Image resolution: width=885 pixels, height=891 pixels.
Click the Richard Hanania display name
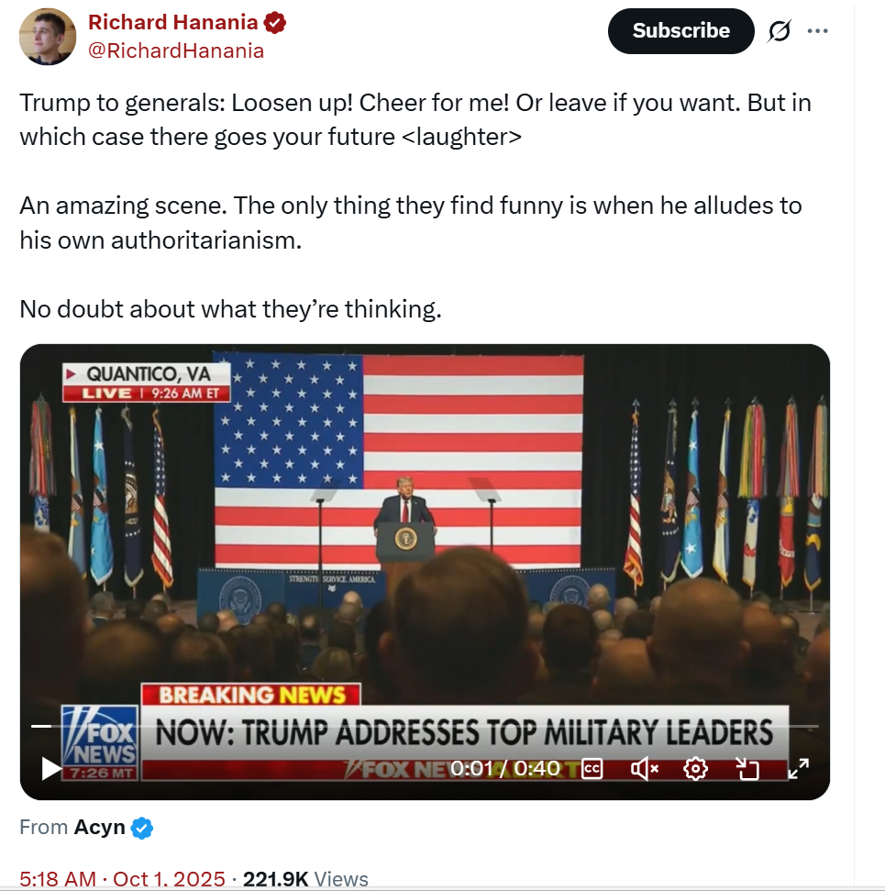tap(172, 23)
